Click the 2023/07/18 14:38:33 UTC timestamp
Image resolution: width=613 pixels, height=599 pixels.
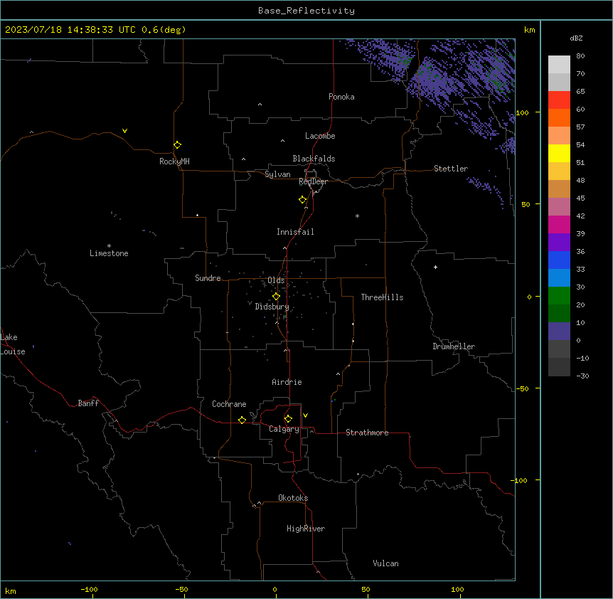pyautogui.click(x=70, y=30)
